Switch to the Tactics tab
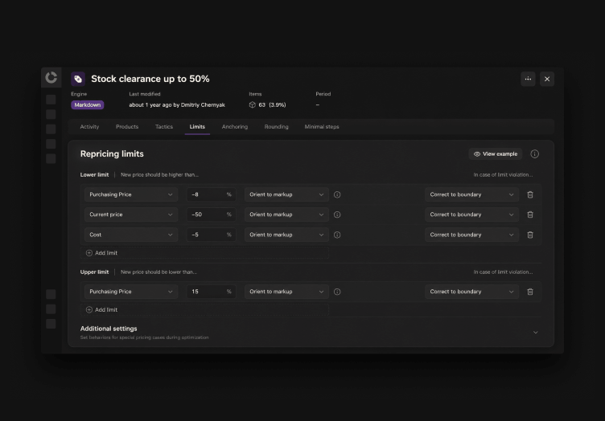This screenshot has width=605, height=421. click(164, 127)
